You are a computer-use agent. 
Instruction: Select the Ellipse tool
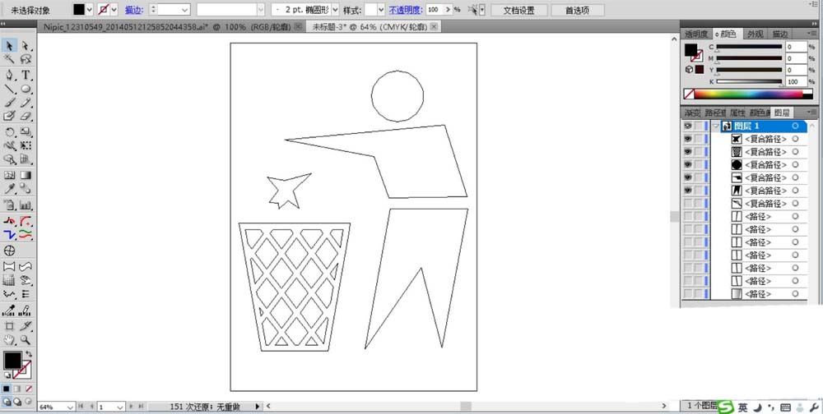(x=26, y=89)
